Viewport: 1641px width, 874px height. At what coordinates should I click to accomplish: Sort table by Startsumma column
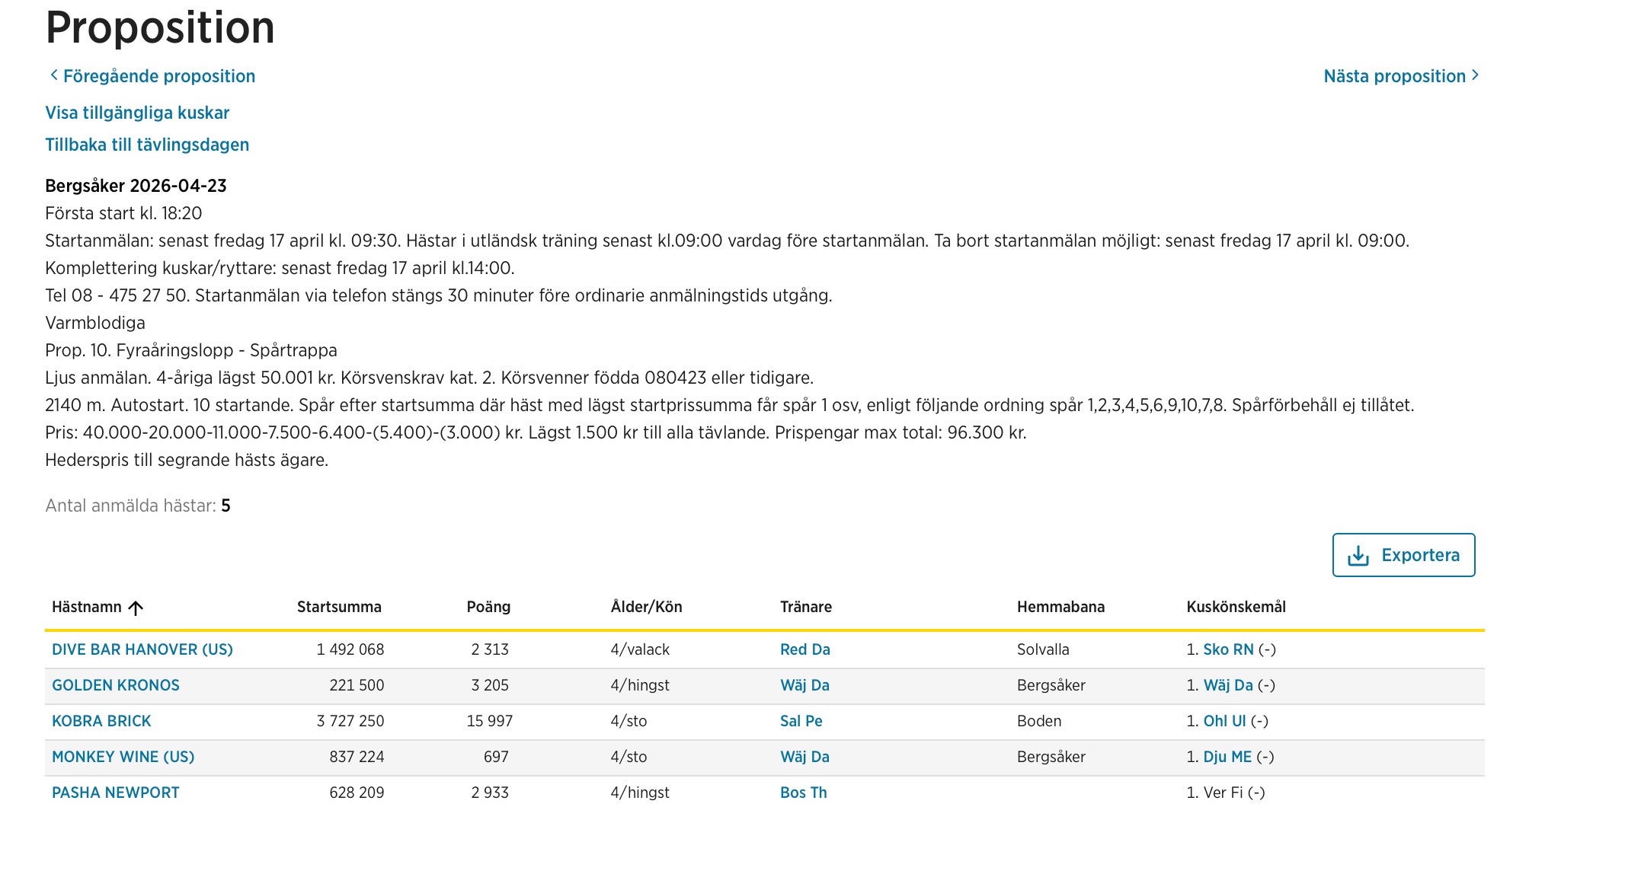point(339,607)
